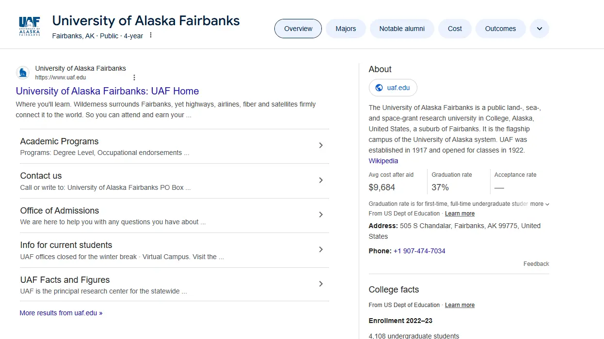
Task: Open Office of Admissions sitelink
Action: tap(60, 211)
